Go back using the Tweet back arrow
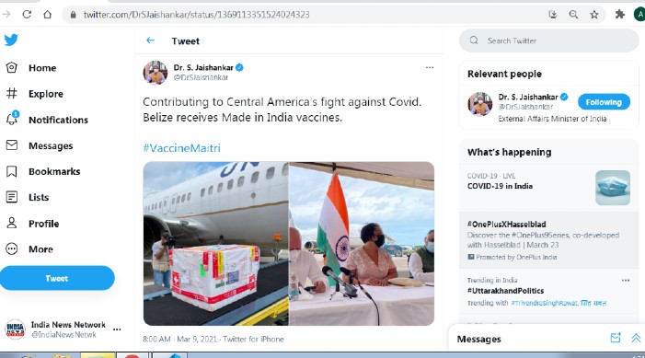 point(151,40)
